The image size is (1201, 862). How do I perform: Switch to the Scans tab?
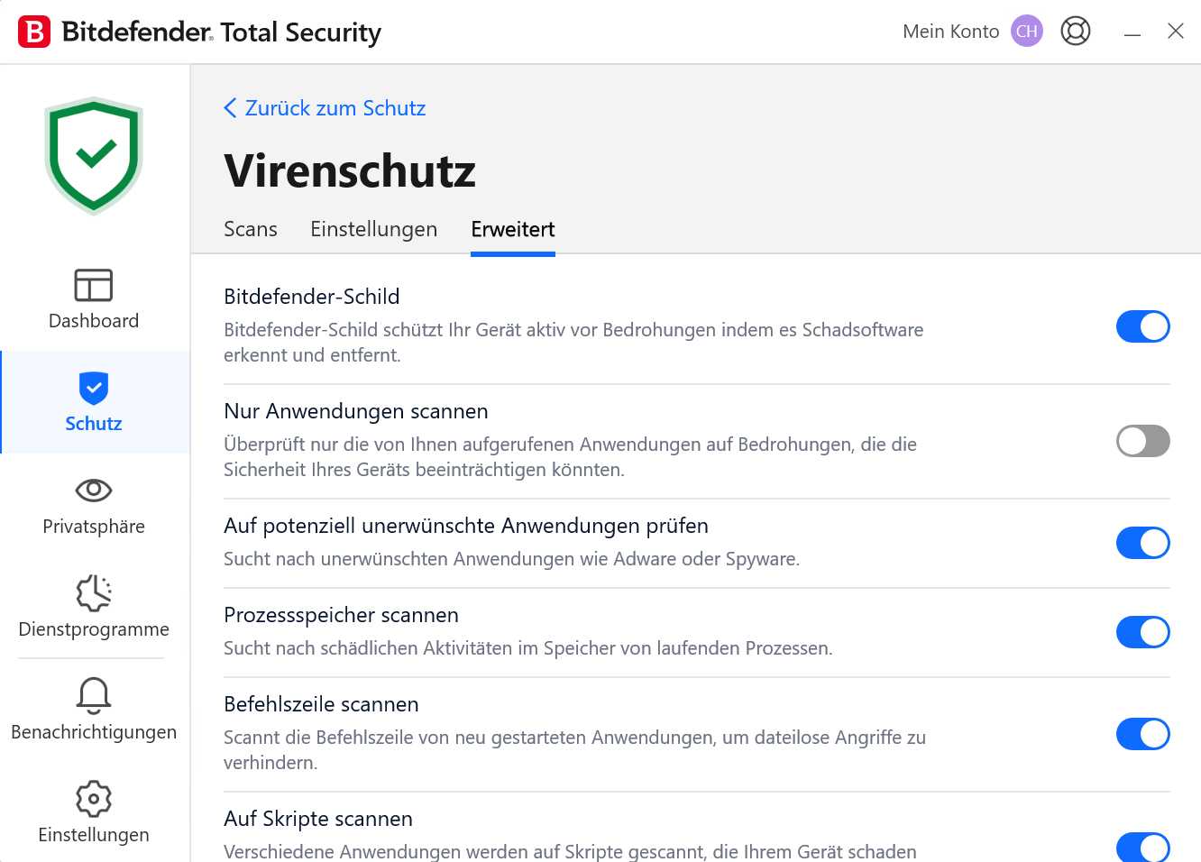click(250, 229)
